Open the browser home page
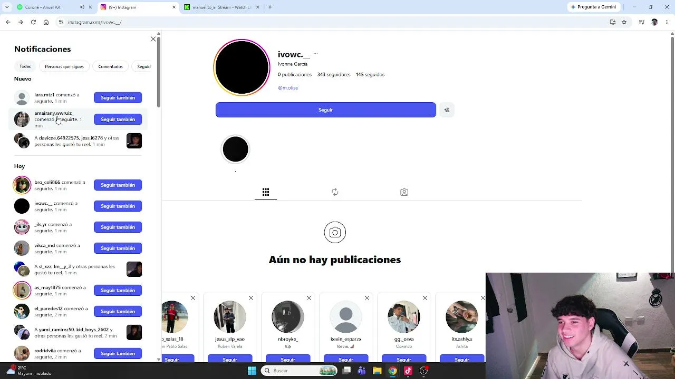 click(x=46, y=22)
